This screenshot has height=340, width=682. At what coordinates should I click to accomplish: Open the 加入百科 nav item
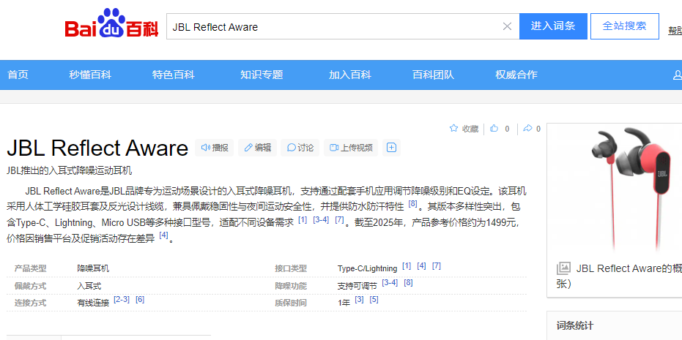point(350,75)
